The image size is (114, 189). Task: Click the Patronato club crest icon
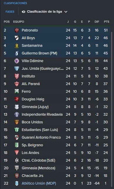pyautogui.click(x=17, y=30)
